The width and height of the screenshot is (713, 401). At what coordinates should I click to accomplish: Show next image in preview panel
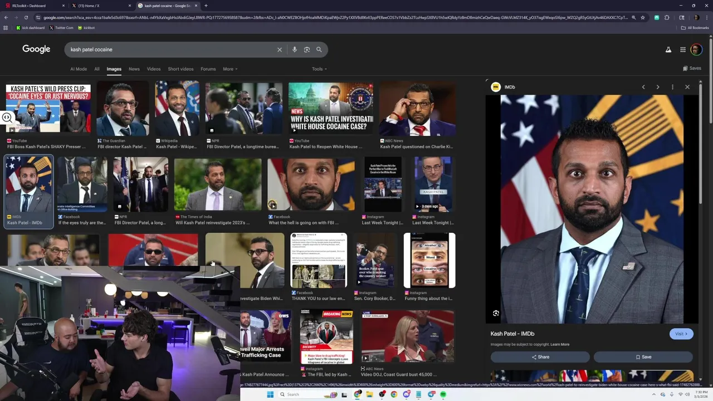point(658,87)
